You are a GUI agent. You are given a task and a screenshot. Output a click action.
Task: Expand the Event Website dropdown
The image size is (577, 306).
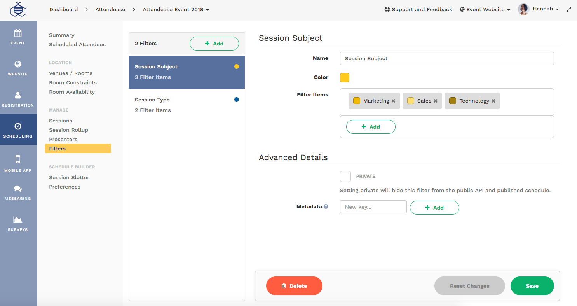coord(485,9)
